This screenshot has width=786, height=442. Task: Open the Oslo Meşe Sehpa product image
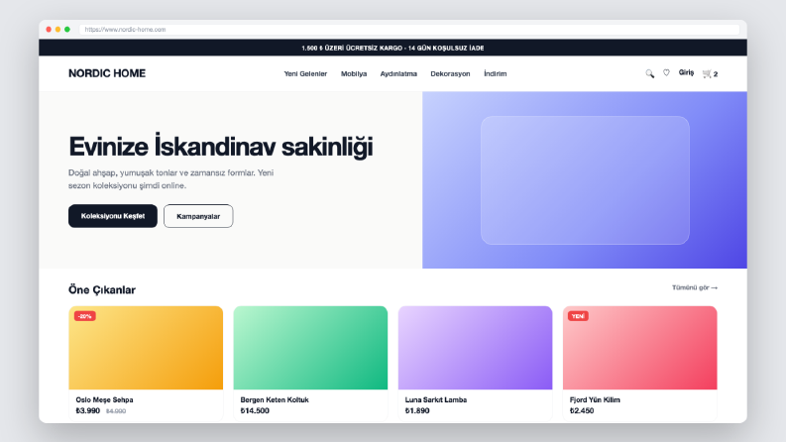point(146,348)
